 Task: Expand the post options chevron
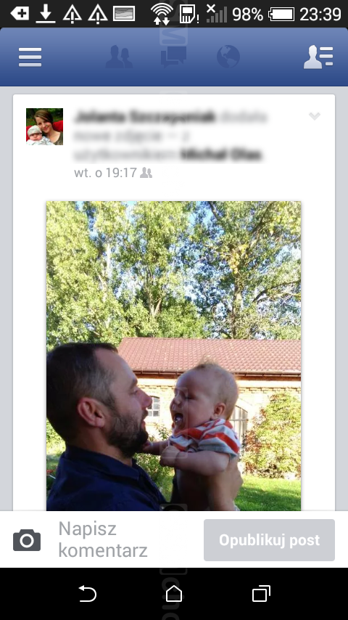(315, 116)
